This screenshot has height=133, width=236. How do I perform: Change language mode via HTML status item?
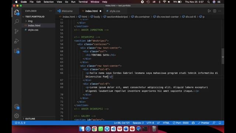pos(166,123)
